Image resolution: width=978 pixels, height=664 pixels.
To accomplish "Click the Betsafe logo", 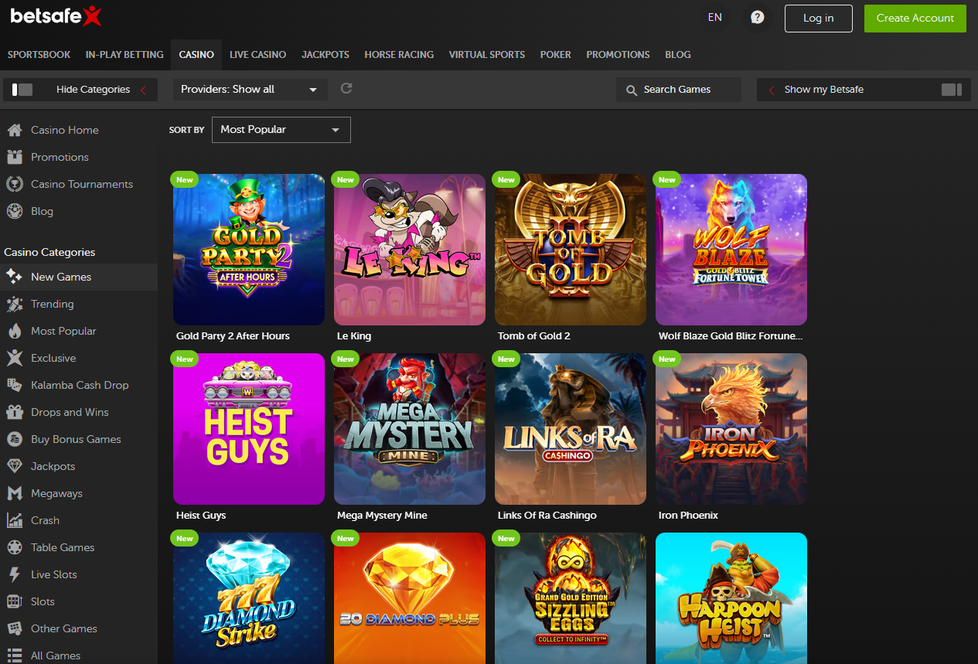I will point(56,15).
